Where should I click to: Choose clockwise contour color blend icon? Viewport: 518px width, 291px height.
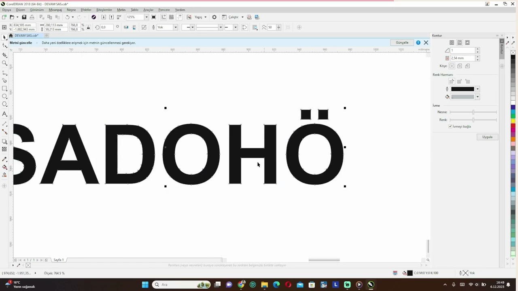click(459, 81)
